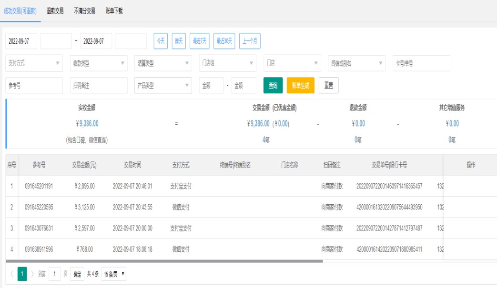Open the 收款类型 dropdown
497x288 pixels.
point(98,63)
